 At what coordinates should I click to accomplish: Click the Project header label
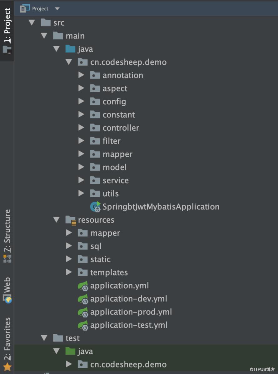(40, 8)
